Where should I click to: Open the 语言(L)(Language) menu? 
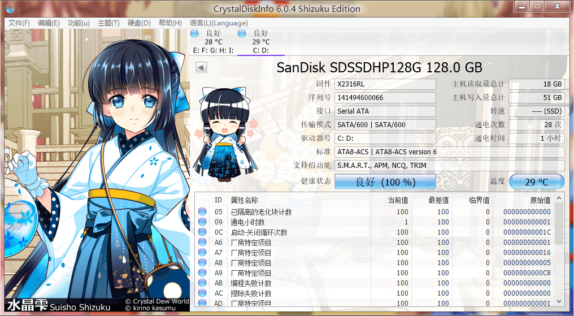tap(219, 23)
